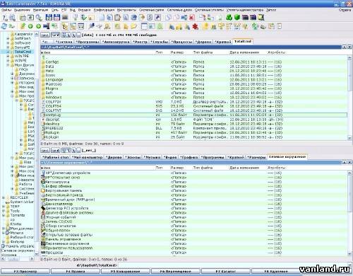This screenshot has width=353, height=276.
Task: Click F3 Просмотр button
Action: [25, 271]
